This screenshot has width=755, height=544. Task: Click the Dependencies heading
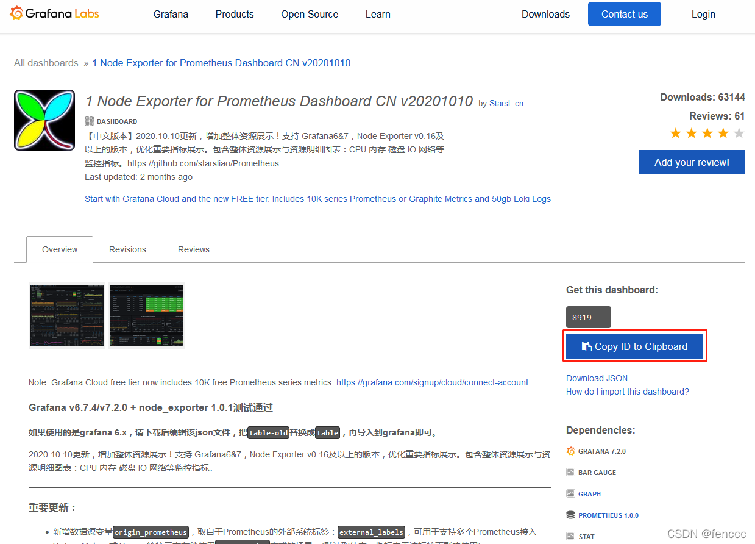(x=600, y=430)
